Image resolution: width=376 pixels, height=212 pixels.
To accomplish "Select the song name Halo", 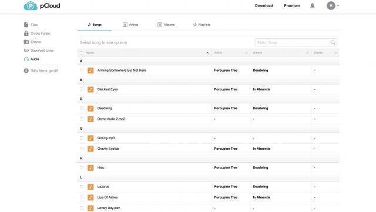I will coord(100,167).
